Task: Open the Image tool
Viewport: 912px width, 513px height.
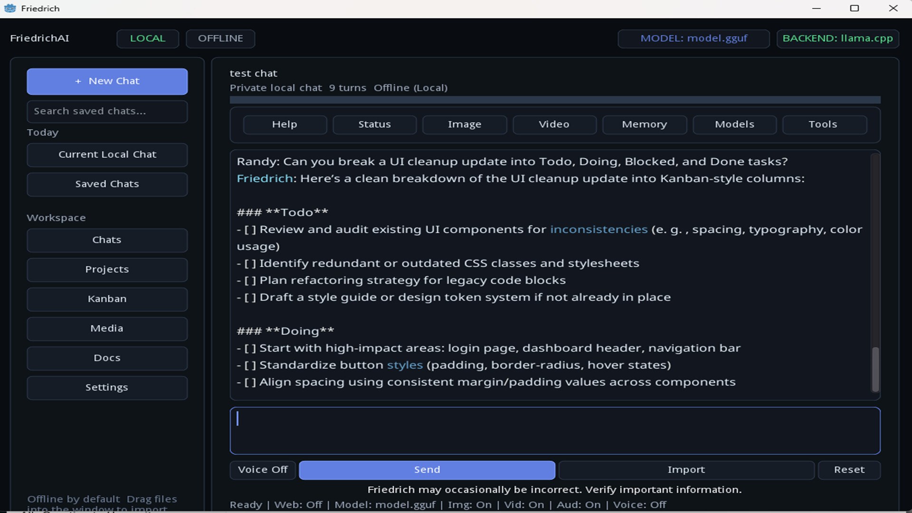Action: coord(465,124)
